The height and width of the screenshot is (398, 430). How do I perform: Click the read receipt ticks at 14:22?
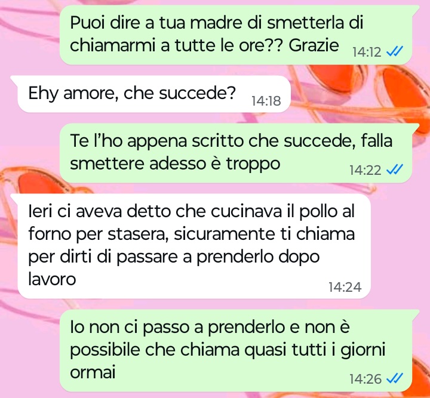click(395, 169)
